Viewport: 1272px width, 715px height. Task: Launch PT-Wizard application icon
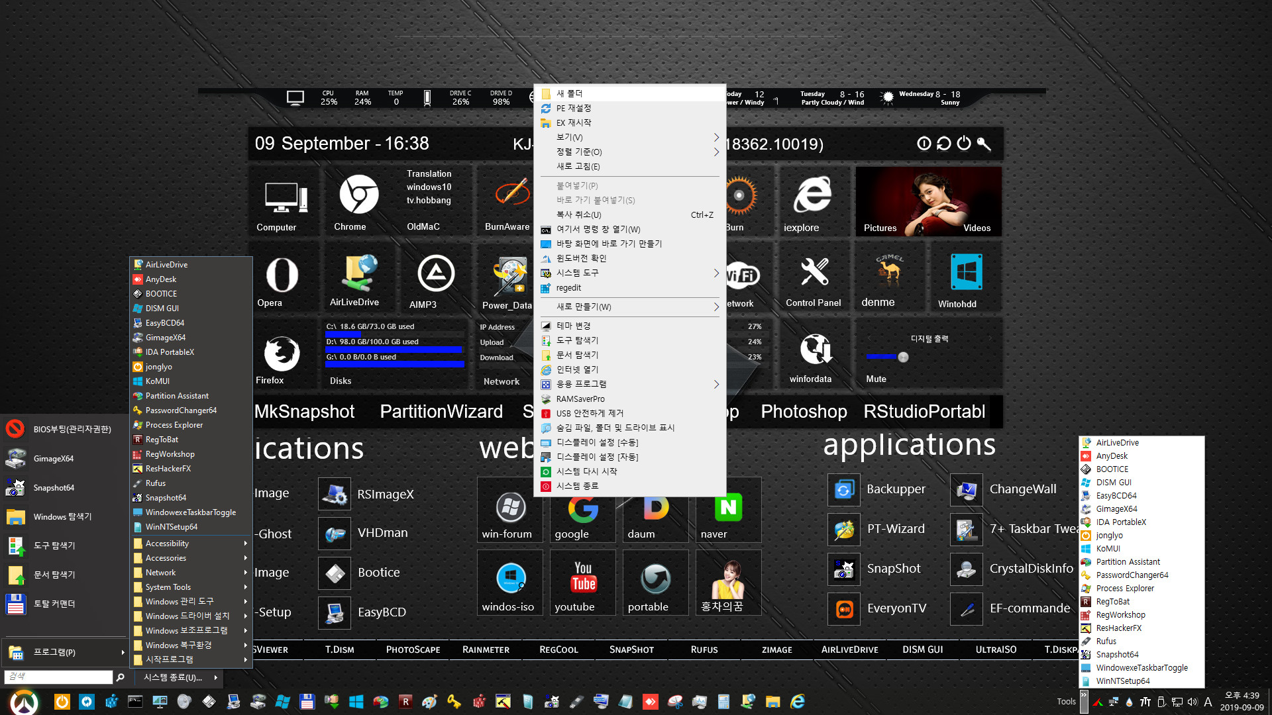[844, 530]
